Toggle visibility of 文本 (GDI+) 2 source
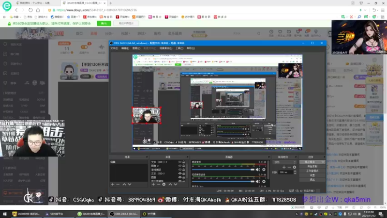 point(180,162)
